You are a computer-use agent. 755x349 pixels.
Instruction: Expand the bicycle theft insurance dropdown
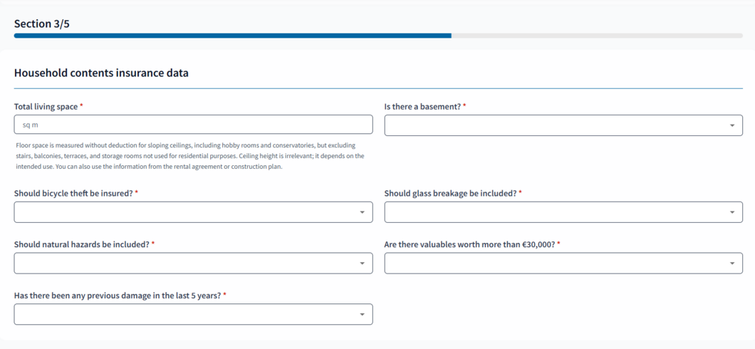coord(185,212)
